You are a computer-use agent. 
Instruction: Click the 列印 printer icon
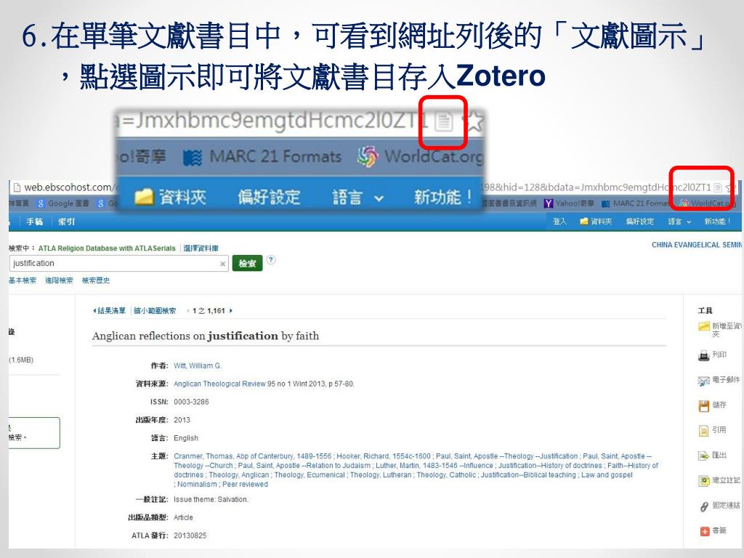tap(703, 355)
